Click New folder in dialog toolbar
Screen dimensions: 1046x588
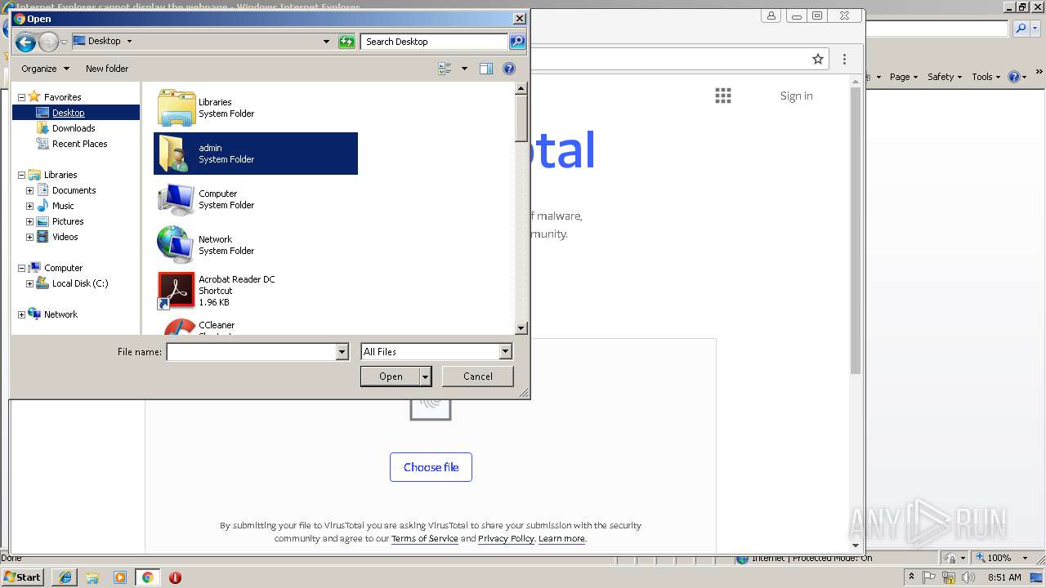(107, 69)
